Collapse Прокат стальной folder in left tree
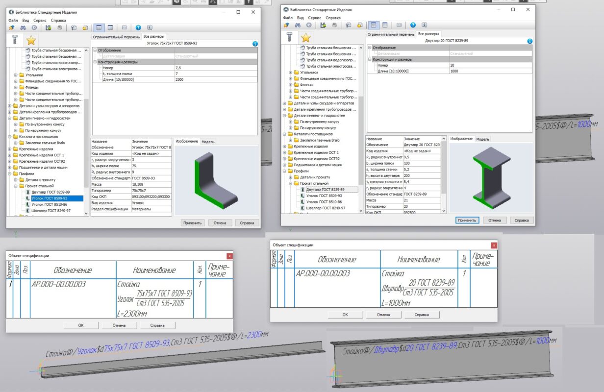 [16, 186]
